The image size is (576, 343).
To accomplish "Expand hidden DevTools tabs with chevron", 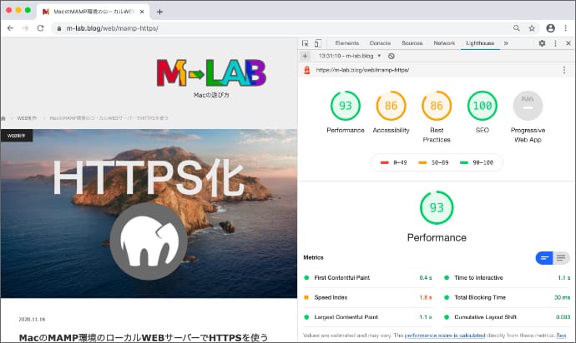I will pyautogui.click(x=506, y=43).
